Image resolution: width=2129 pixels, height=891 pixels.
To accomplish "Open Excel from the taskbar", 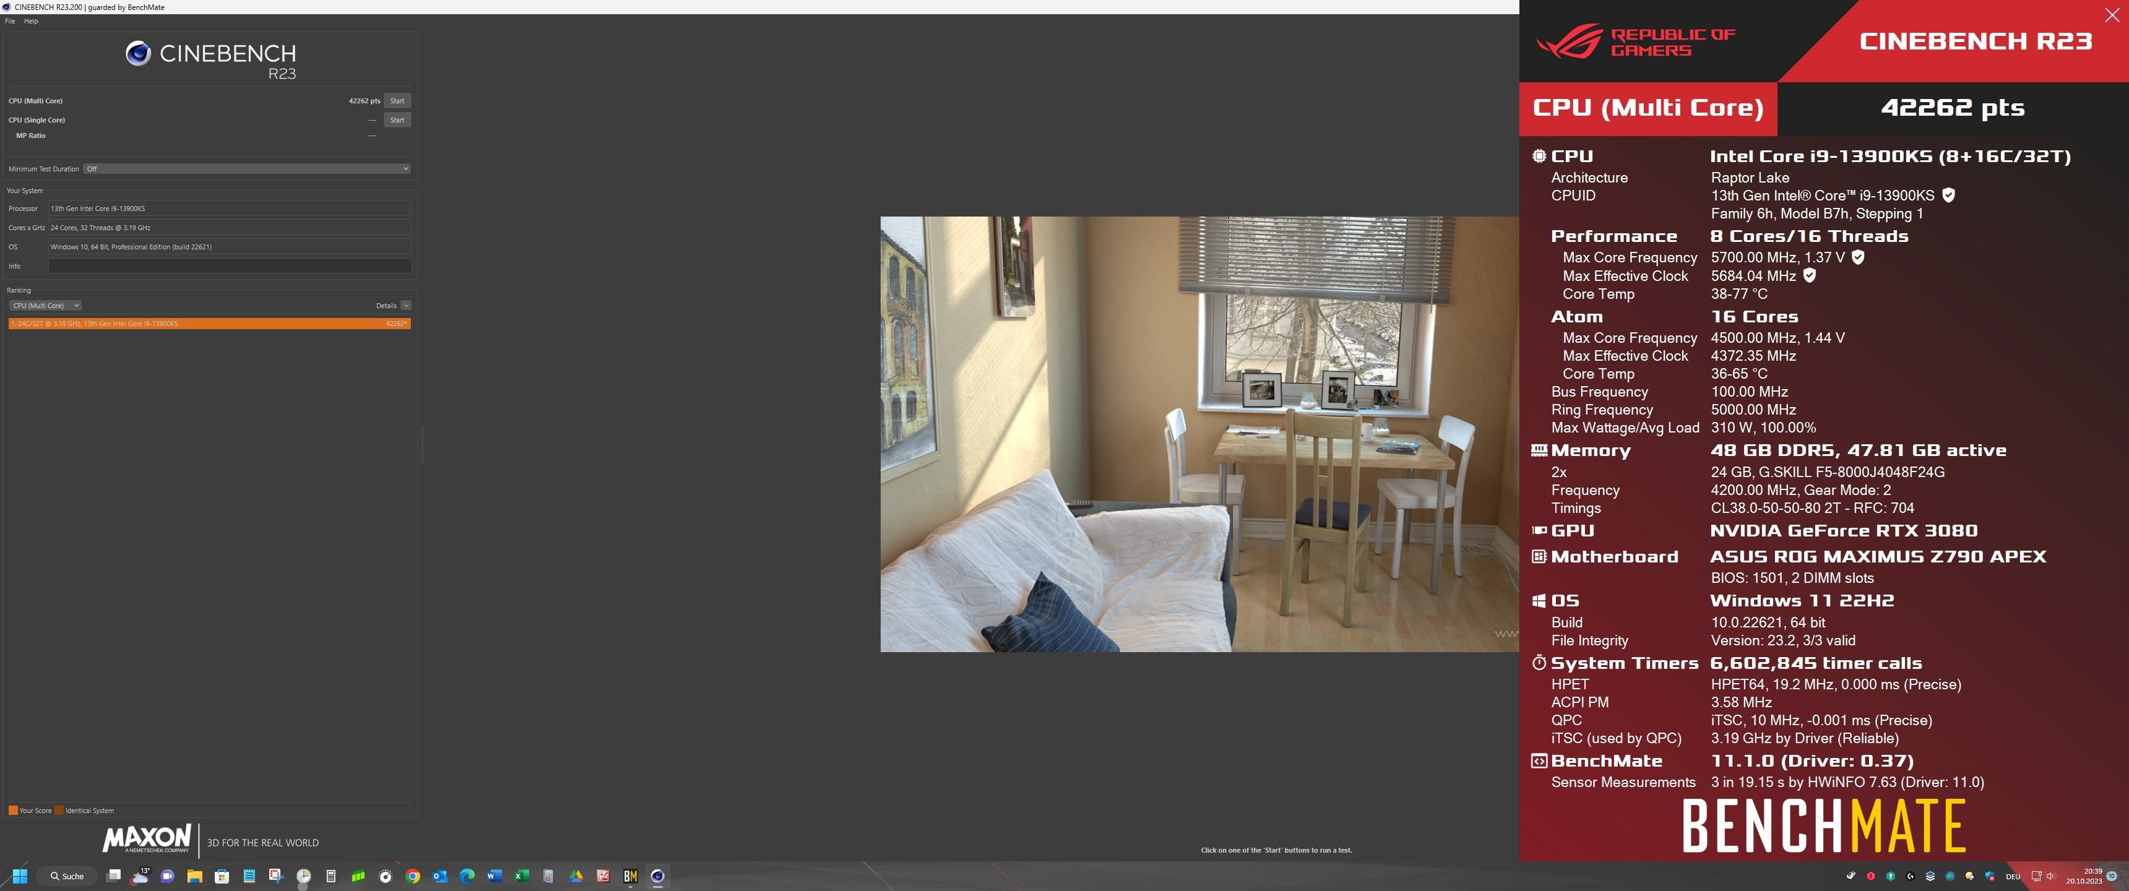I will tap(522, 876).
